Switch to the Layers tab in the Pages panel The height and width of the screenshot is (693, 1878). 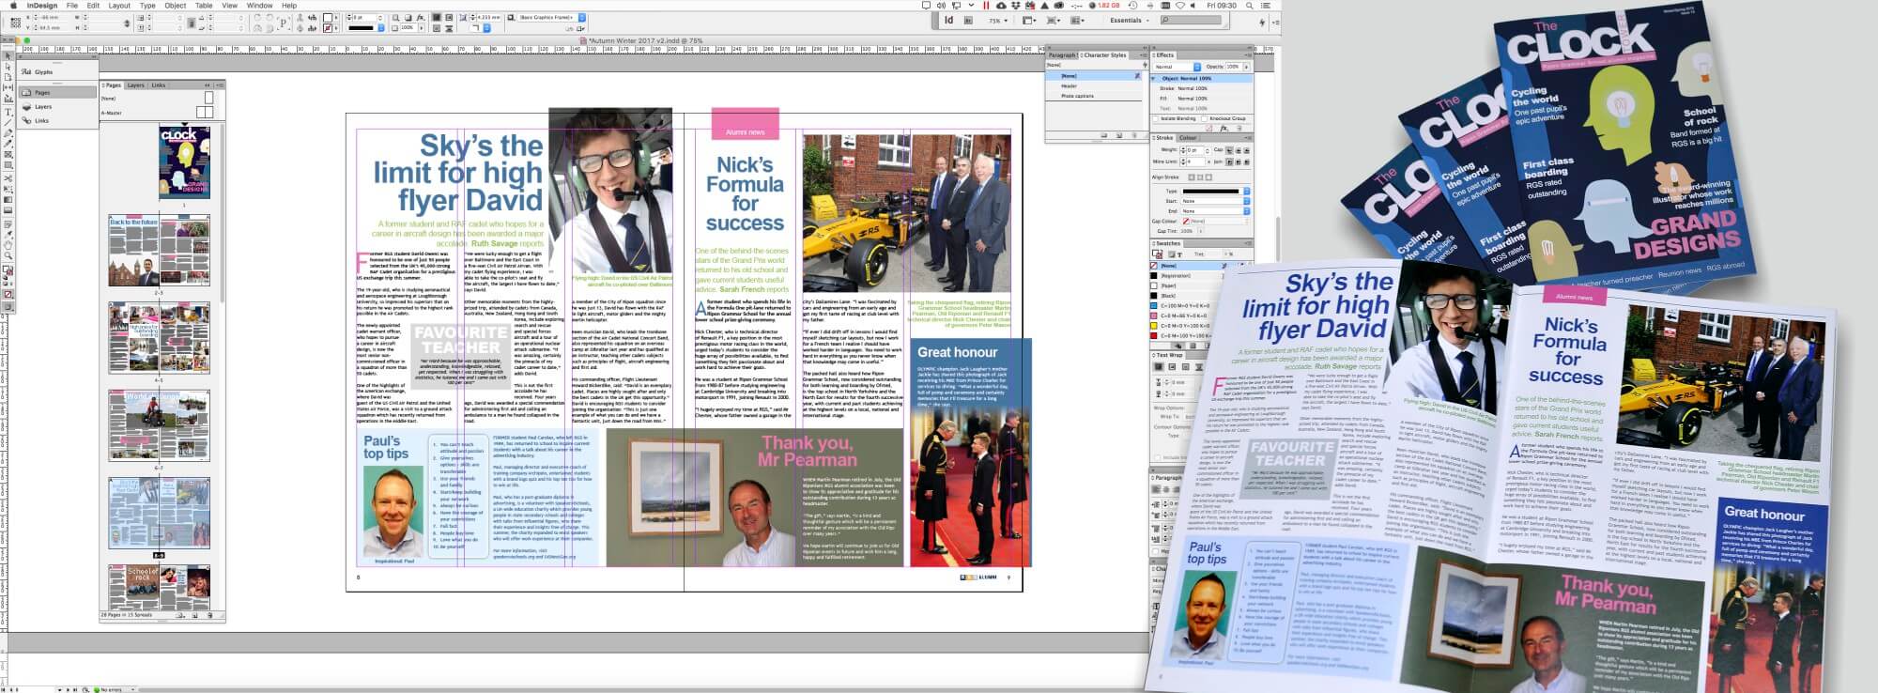click(136, 85)
